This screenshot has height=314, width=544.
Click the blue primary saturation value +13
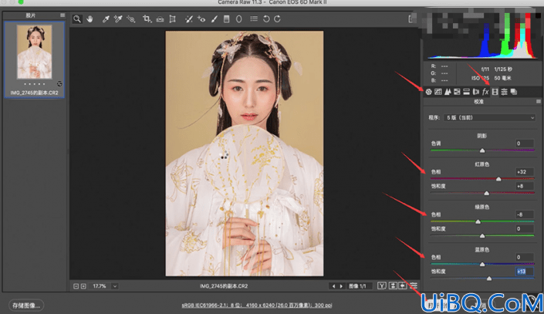pos(525,272)
